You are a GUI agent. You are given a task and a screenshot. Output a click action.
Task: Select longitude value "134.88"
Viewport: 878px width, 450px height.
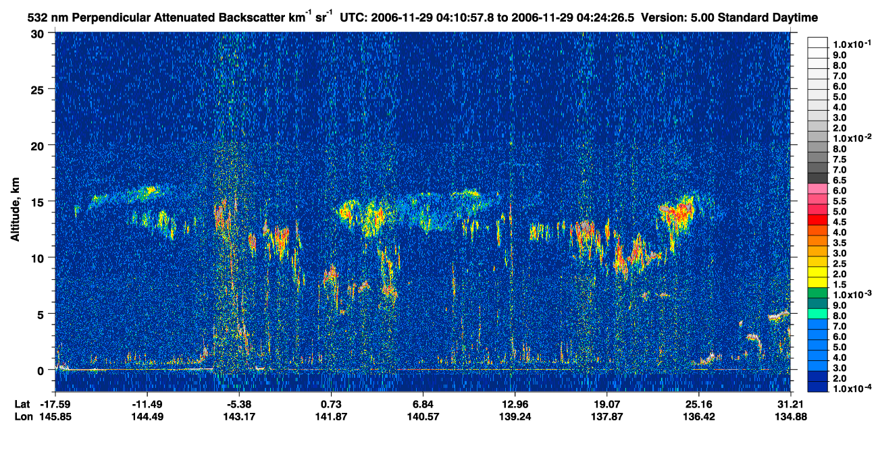point(791,416)
